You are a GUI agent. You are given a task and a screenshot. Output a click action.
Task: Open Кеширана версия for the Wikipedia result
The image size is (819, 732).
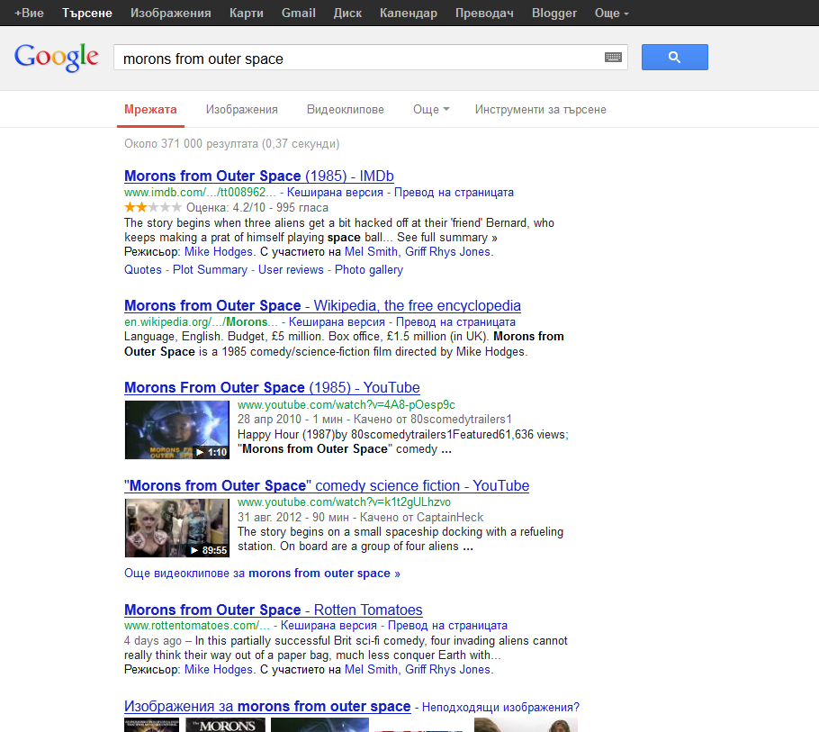point(337,321)
